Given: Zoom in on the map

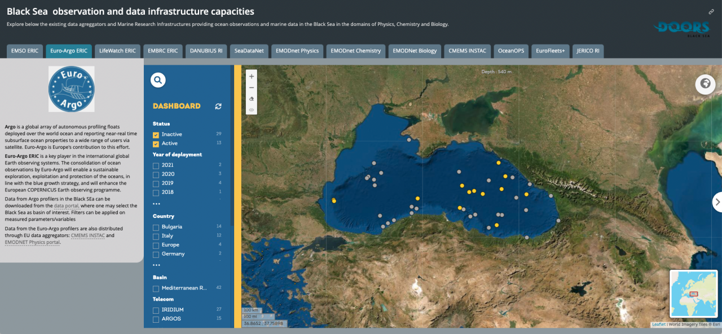Looking at the screenshot, I should pos(252,77).
